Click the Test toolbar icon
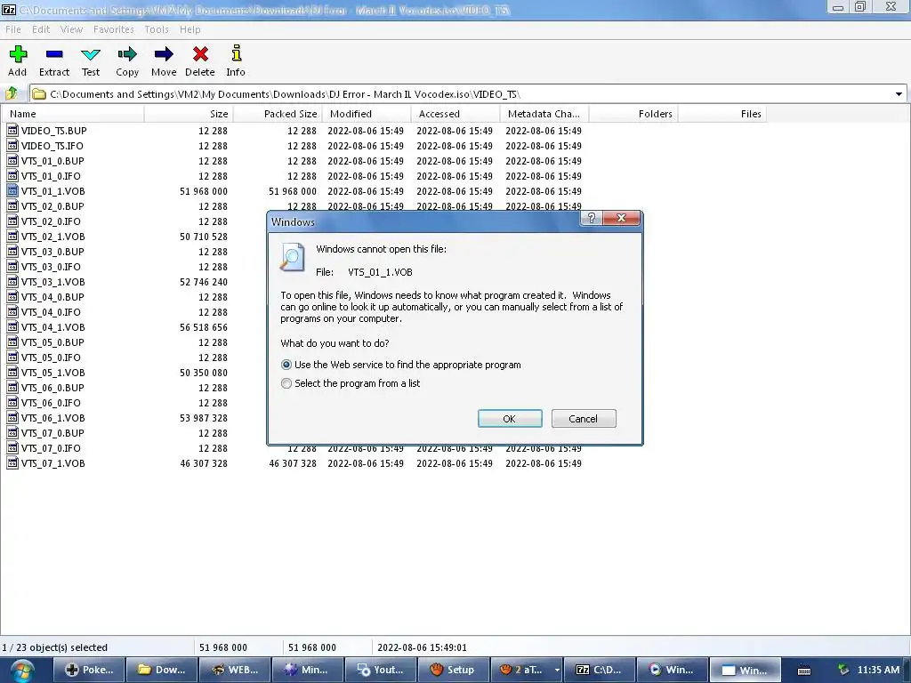This screenshot has width=911, height=683. 91,54
